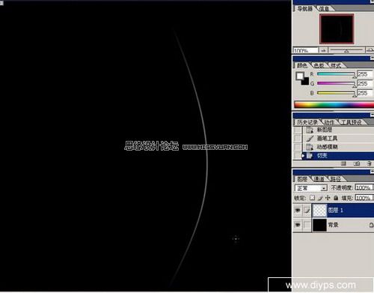
Task: Toggle visibility of the 背景 layer
Action: click(298, 225)
